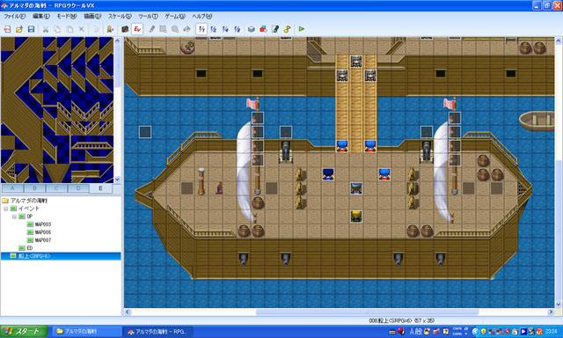
Task: Click the character figure icon after Undo
Action: (110, 29)
